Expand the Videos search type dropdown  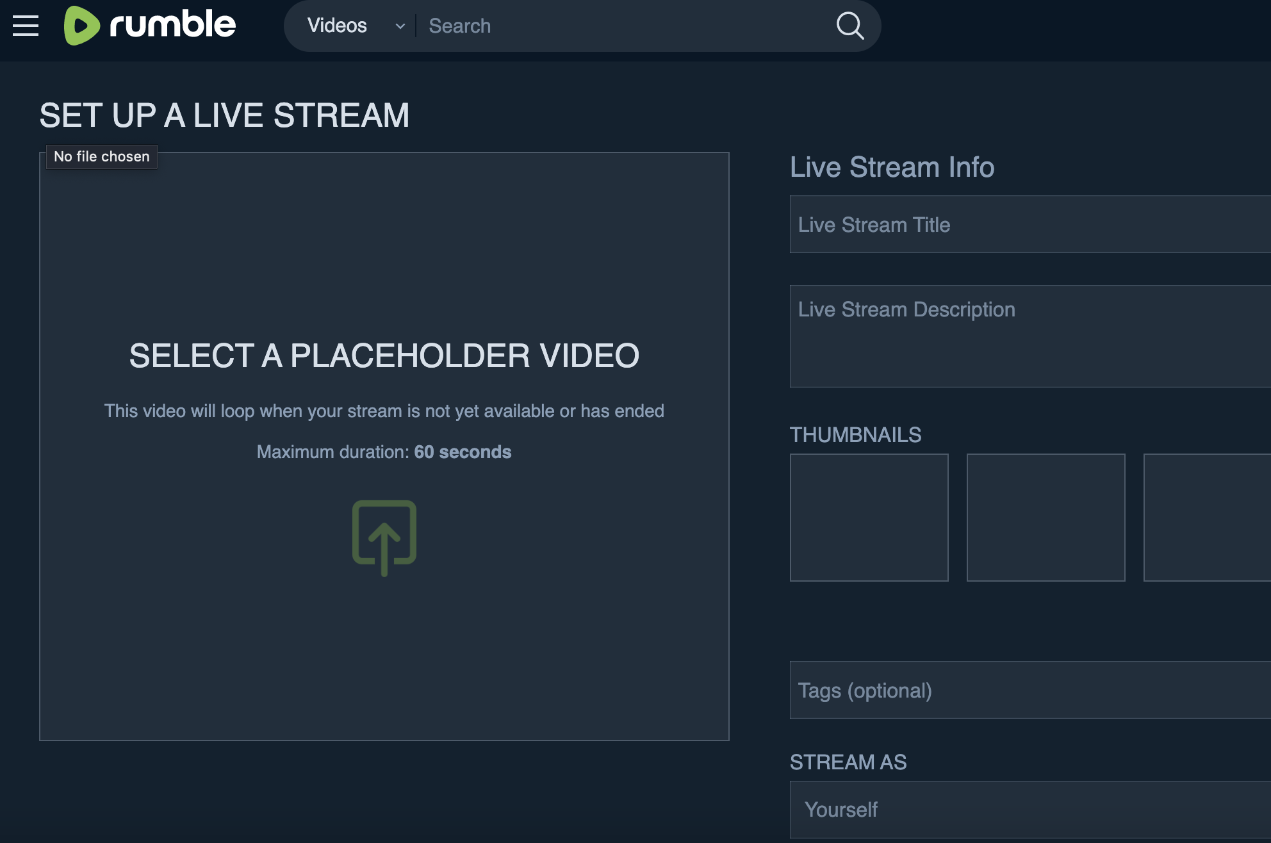338,26
